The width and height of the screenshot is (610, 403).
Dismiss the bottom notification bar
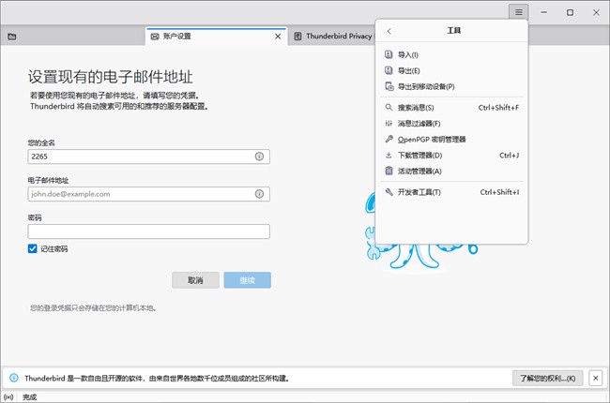(x=595, y=378)
